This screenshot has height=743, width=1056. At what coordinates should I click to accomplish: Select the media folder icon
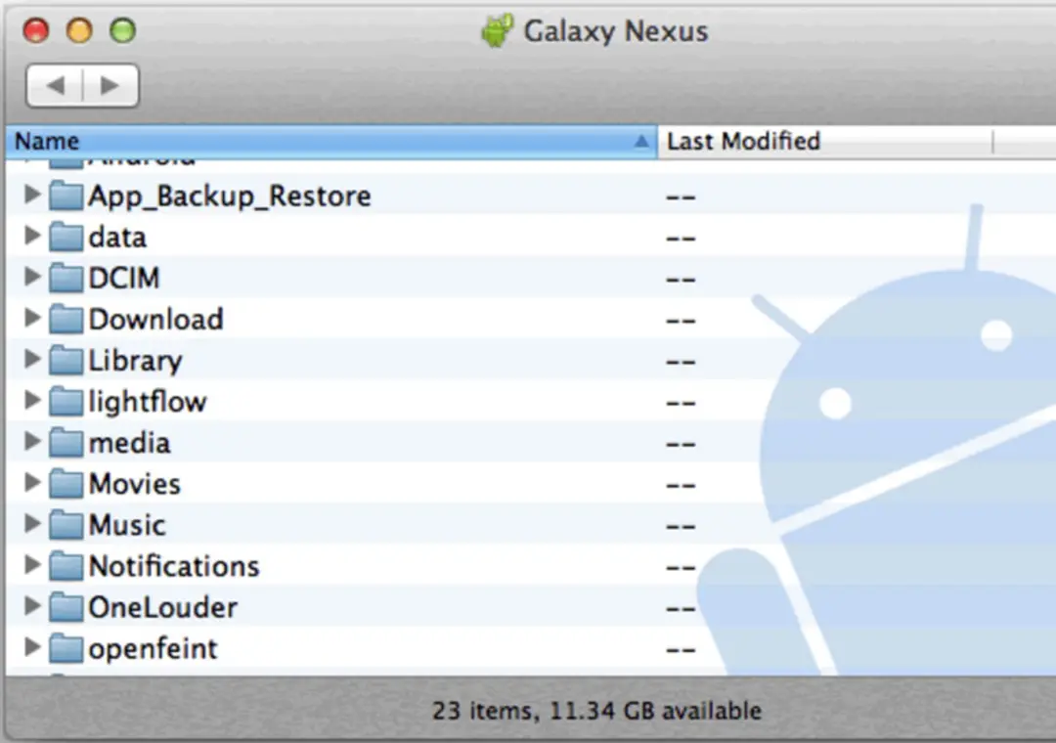(x=66, y=442)
